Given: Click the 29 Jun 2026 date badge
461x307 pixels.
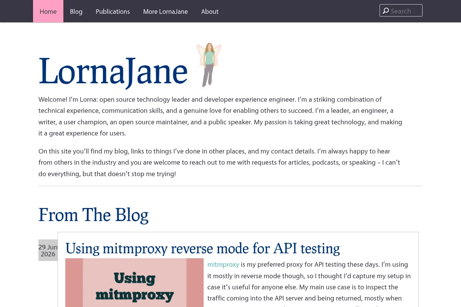Looking at the screenshot, I should click(48, 250).
